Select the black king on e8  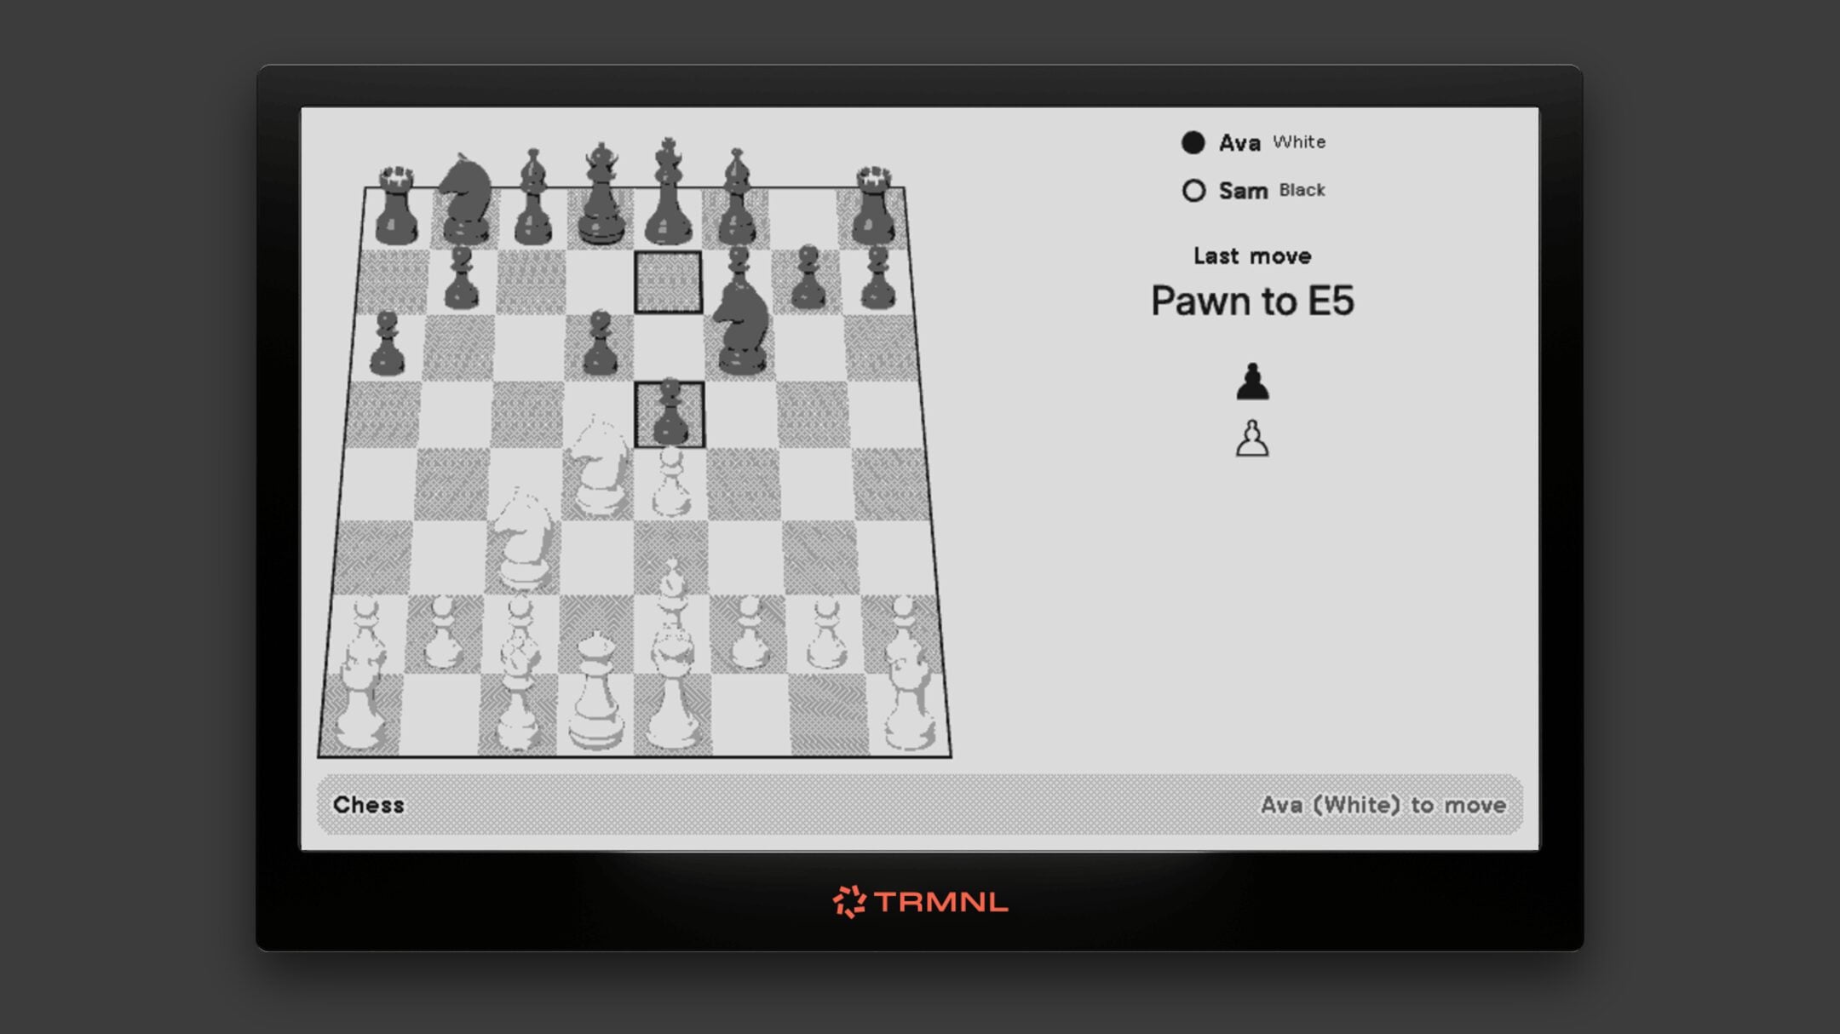point(669,192)
